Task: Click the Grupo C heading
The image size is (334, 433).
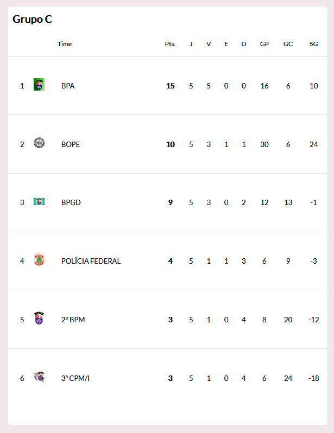Action: (x=33, y=19)
